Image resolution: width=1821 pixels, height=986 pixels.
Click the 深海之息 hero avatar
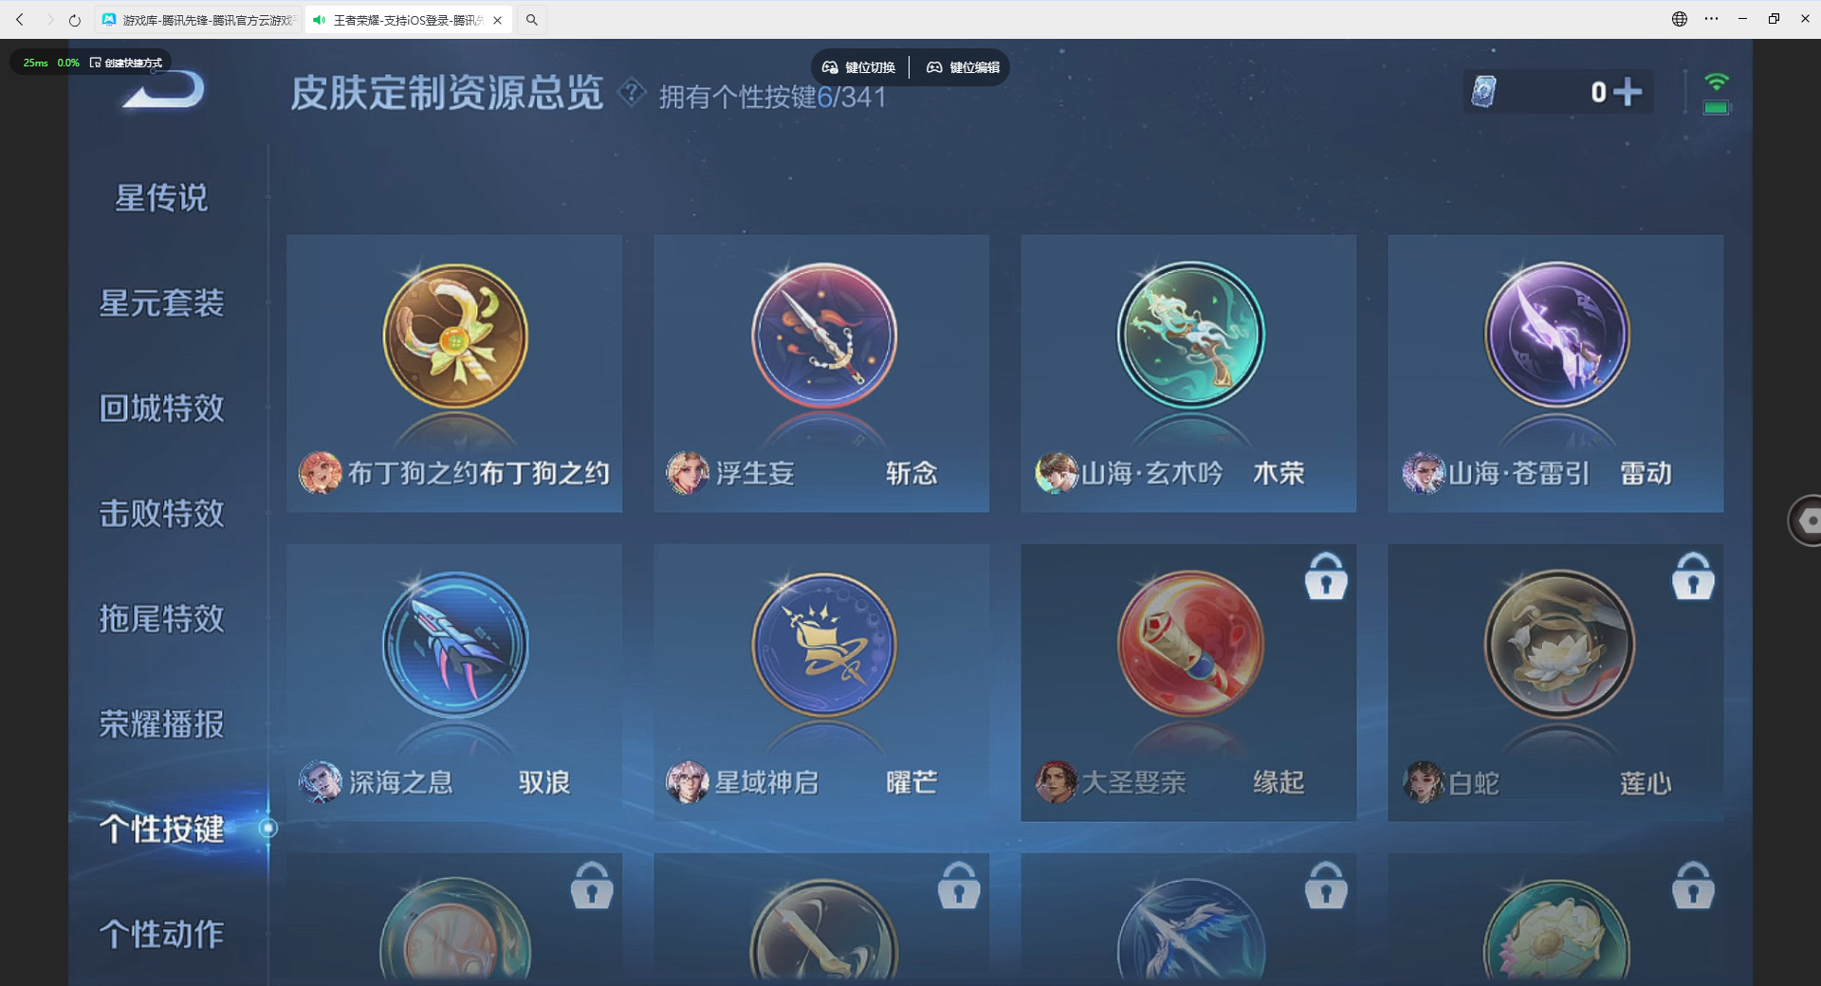click(321, 782)
